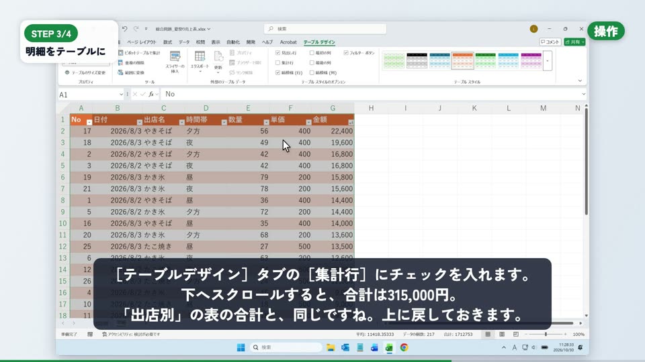The width and height of the screenshot is (645, 362).
Task: Refresh external table data (更新)
Action: (218, 62)
